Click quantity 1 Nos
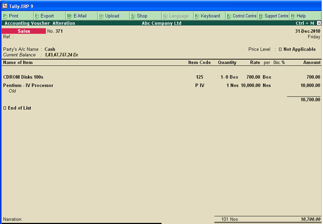 (232, 85)
